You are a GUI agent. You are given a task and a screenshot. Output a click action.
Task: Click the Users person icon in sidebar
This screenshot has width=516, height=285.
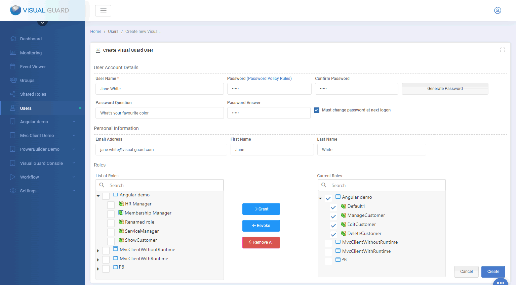point(13,108)
